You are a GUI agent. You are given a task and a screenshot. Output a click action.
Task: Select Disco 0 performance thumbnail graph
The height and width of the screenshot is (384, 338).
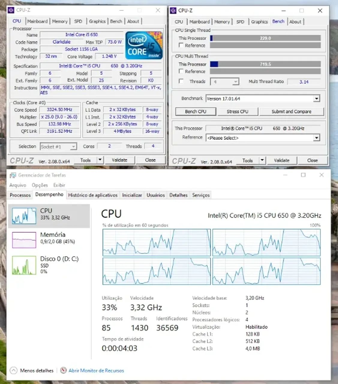coord(24,265)
